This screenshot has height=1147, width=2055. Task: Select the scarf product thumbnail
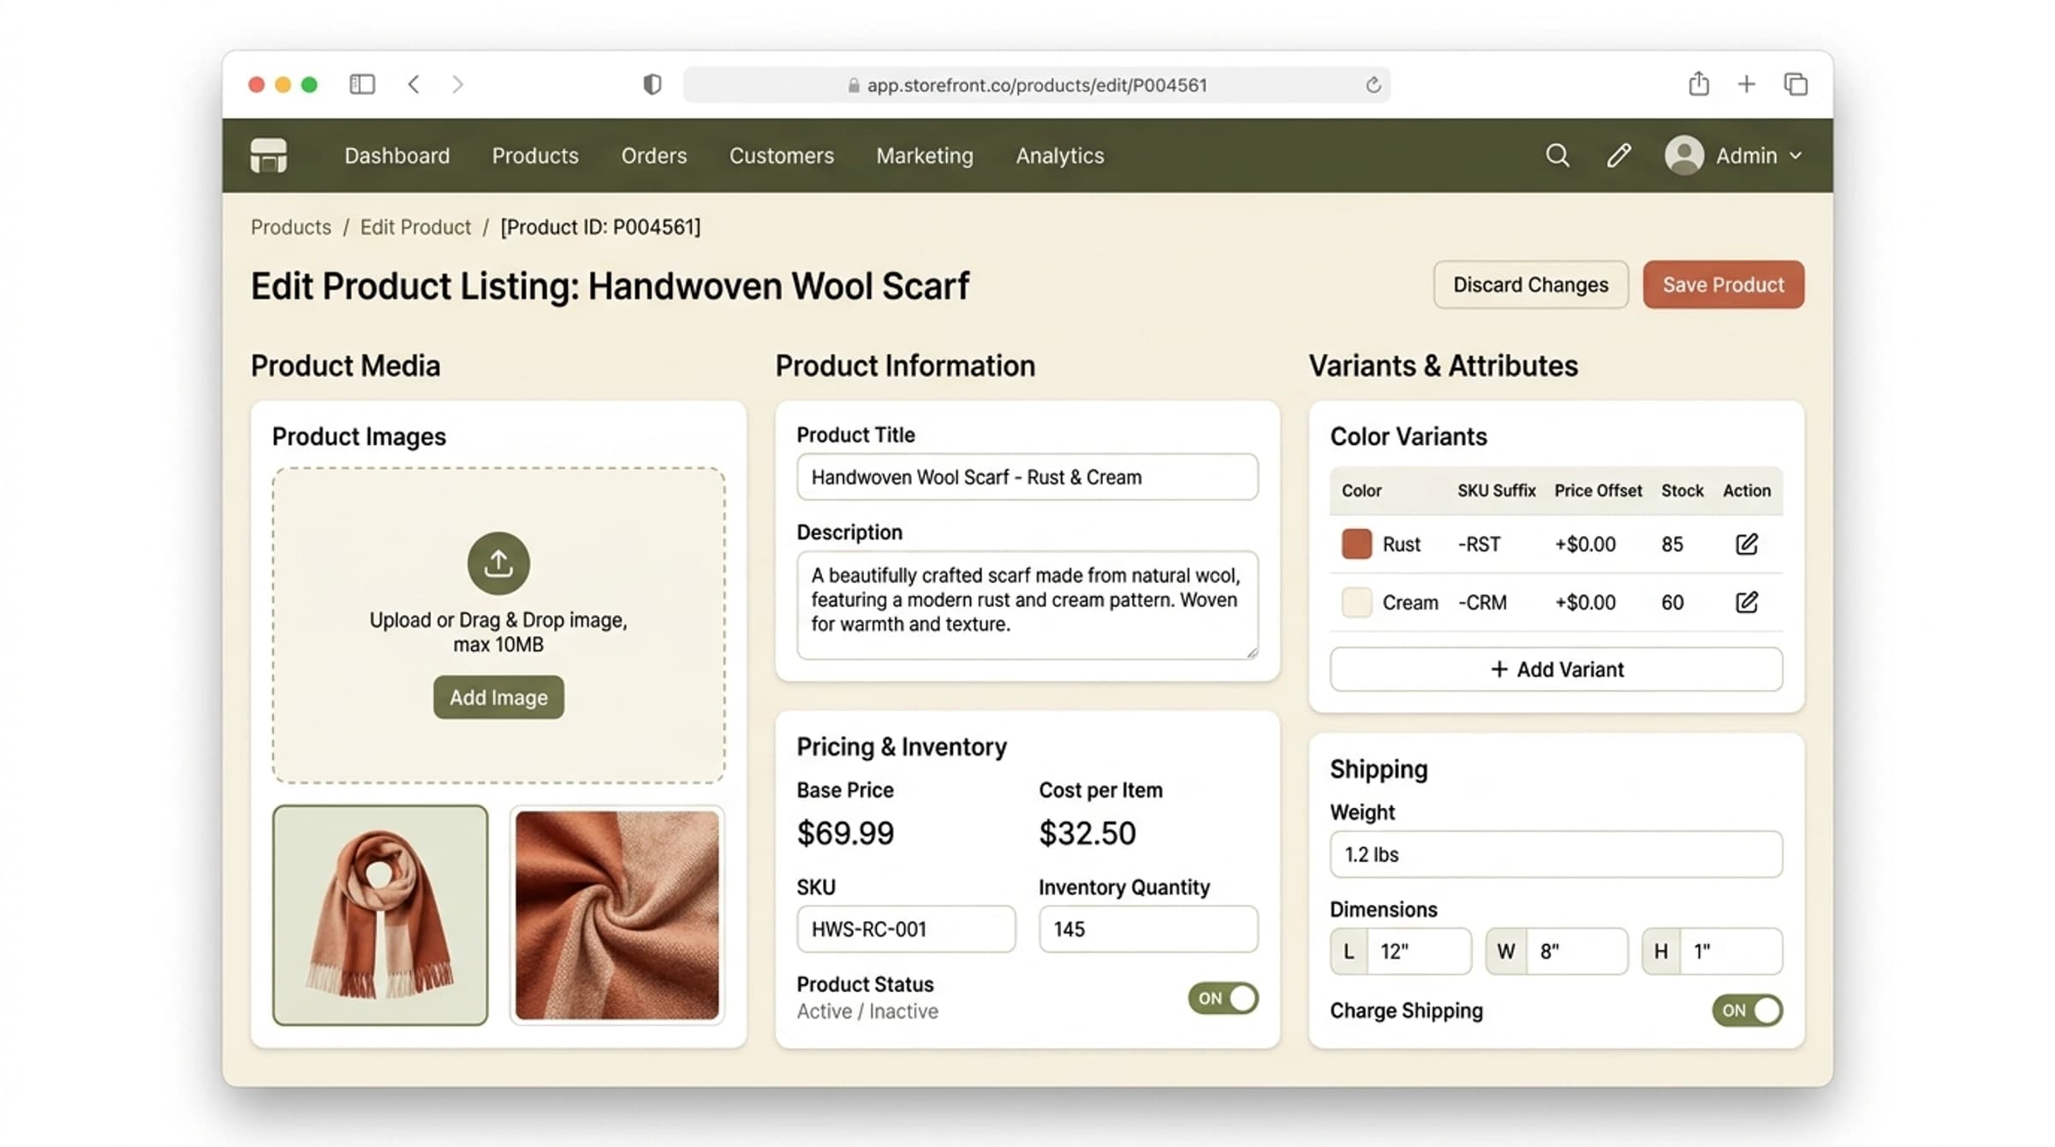[380, 915]
